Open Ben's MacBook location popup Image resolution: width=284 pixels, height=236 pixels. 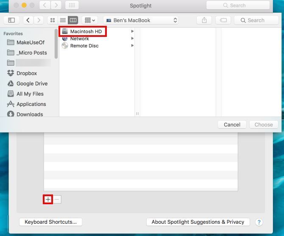(x=141, y=20)
